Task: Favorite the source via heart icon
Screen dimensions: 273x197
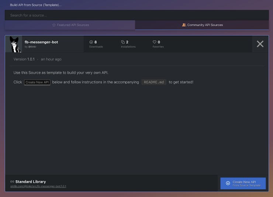Action: coord(155,42)
